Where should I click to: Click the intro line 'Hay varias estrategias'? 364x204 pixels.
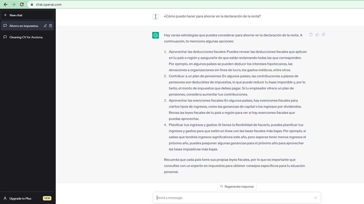tap(233, 38)
